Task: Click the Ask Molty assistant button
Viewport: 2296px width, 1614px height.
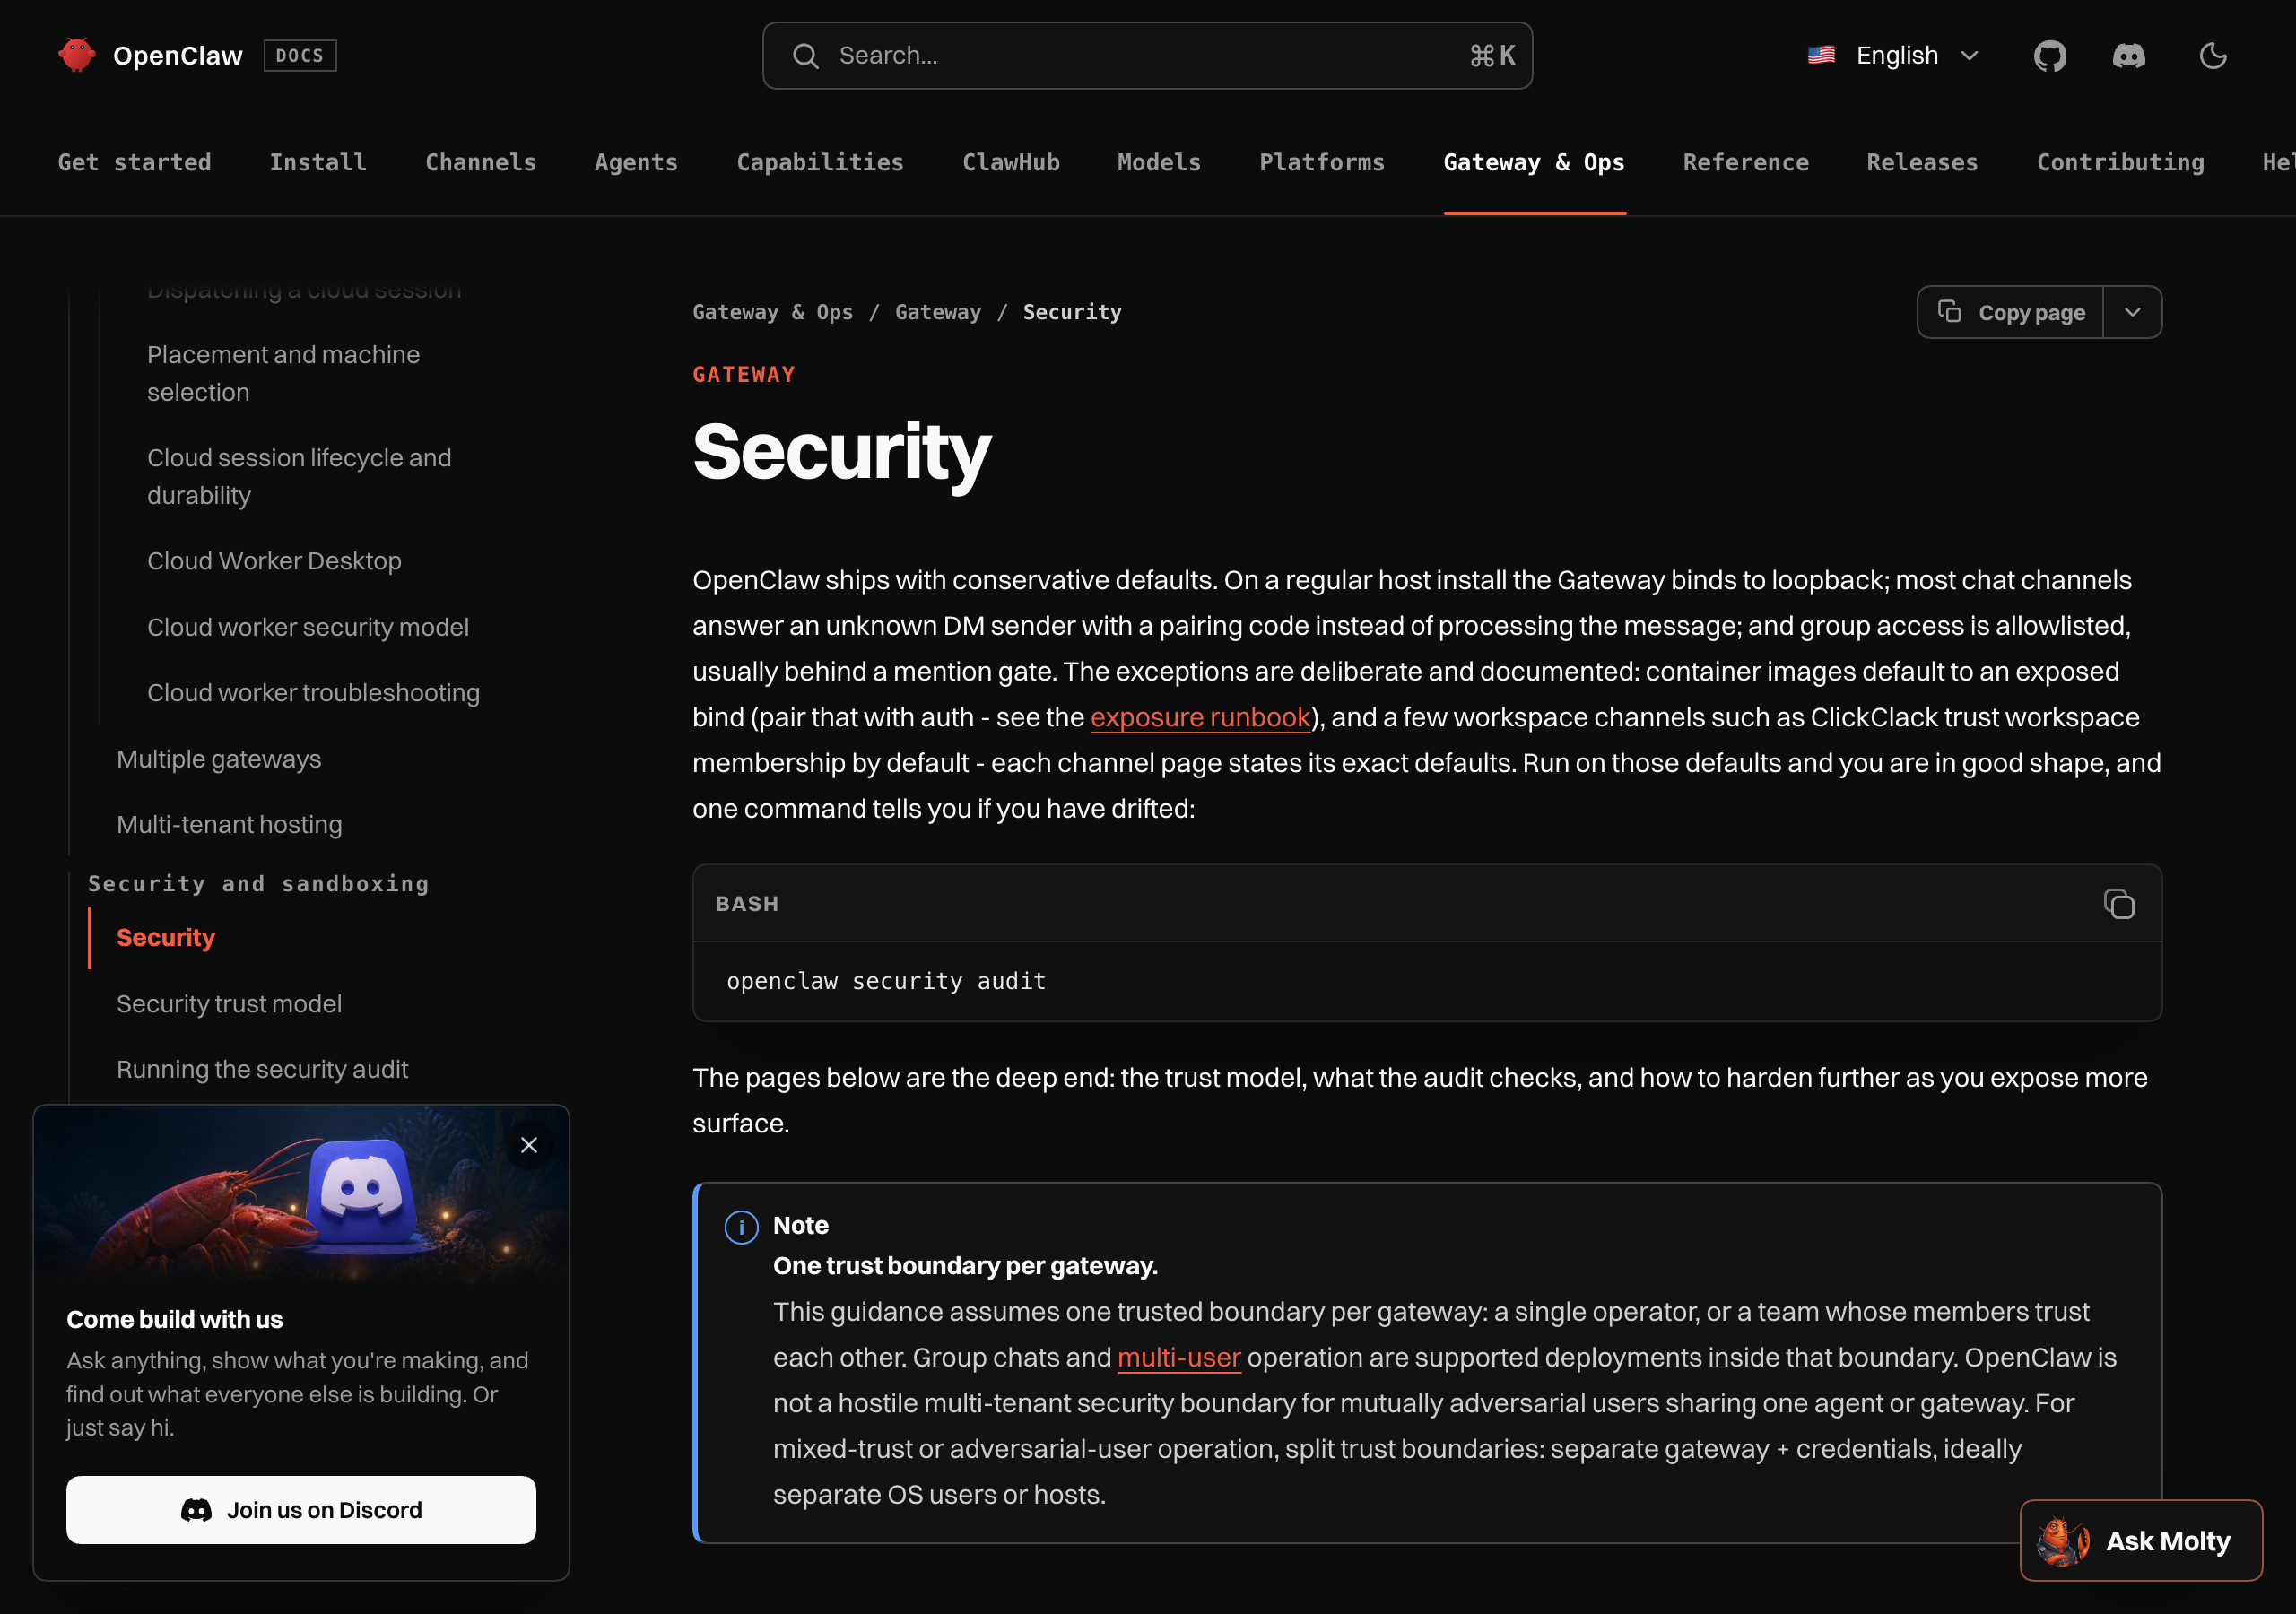Action: 2140,1540
